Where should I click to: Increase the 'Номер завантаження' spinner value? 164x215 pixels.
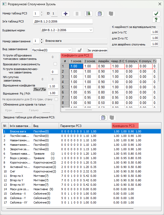click(x=41, y=40)
